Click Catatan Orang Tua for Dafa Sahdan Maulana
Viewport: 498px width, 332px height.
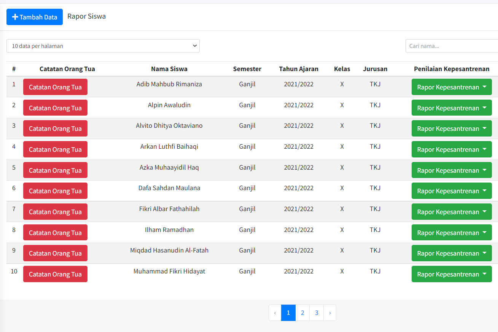[x=55, y=191]
